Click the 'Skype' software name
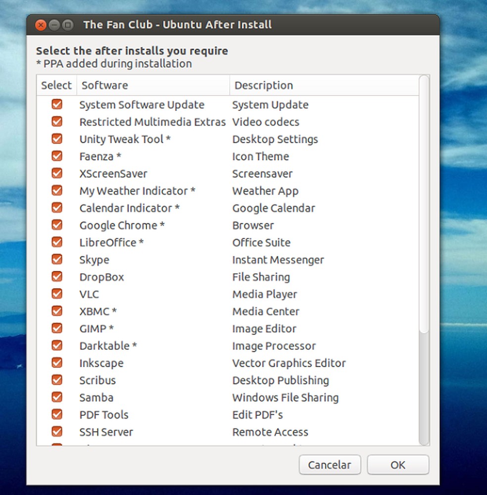This screenshot has width=487, height=495. click(x=95, y=260)
